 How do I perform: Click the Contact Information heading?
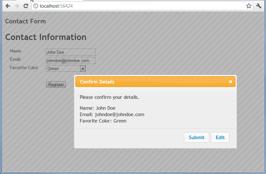click(x=46, y=37)
